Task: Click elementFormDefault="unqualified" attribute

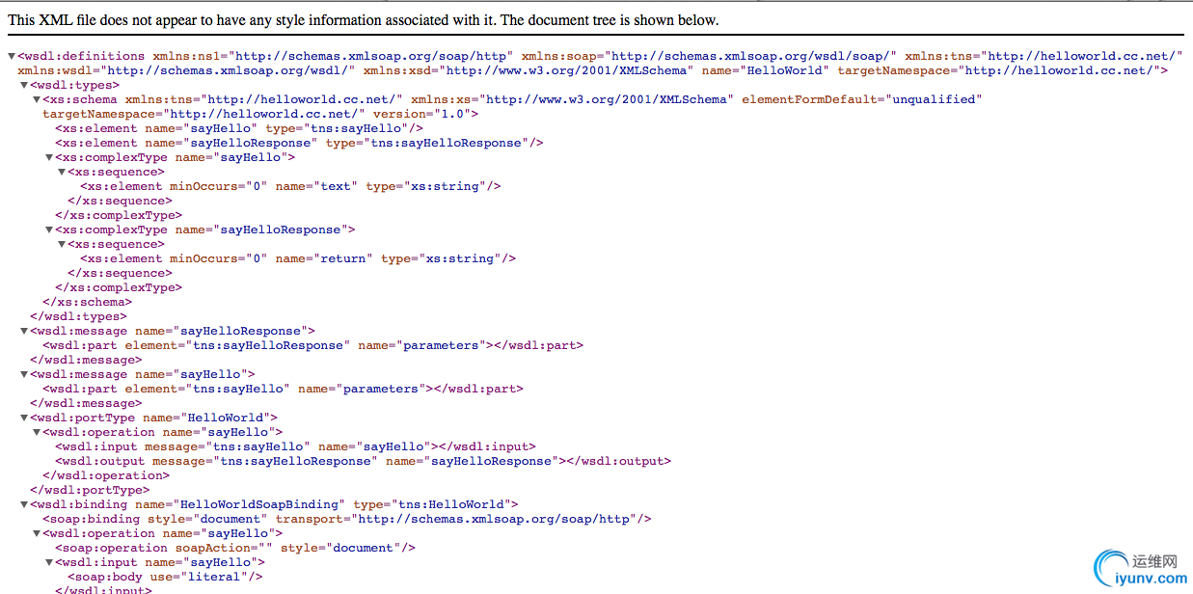Action: pos(861,99)
